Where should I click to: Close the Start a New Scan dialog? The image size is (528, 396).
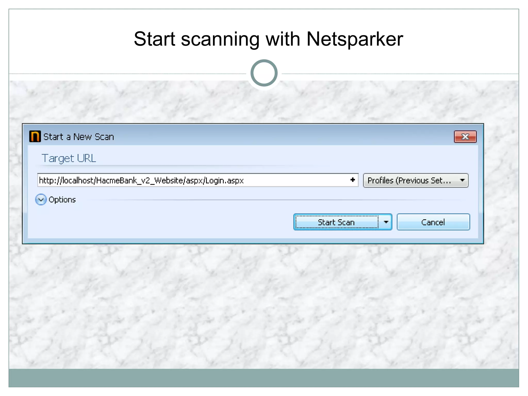click(465, 136)
